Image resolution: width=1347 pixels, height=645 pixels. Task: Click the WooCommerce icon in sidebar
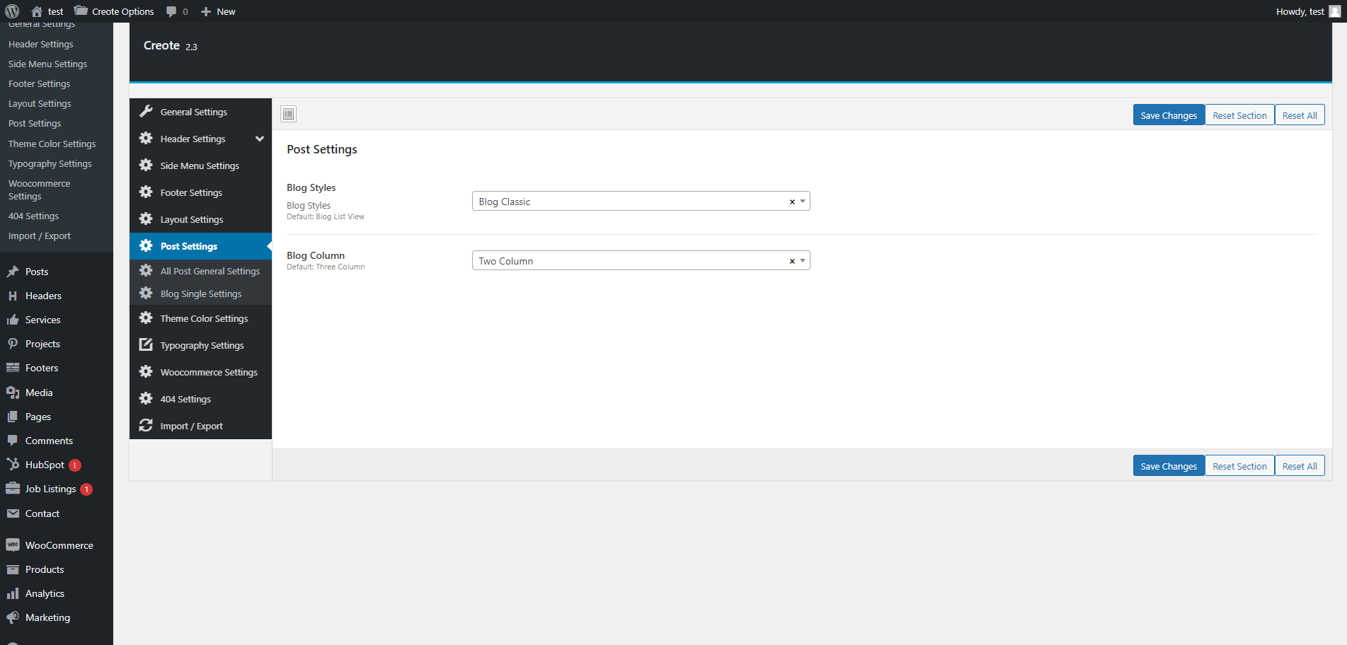coord(13,545)
